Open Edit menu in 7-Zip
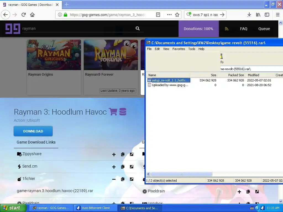The image size is (283, 212). click(157, 49)
